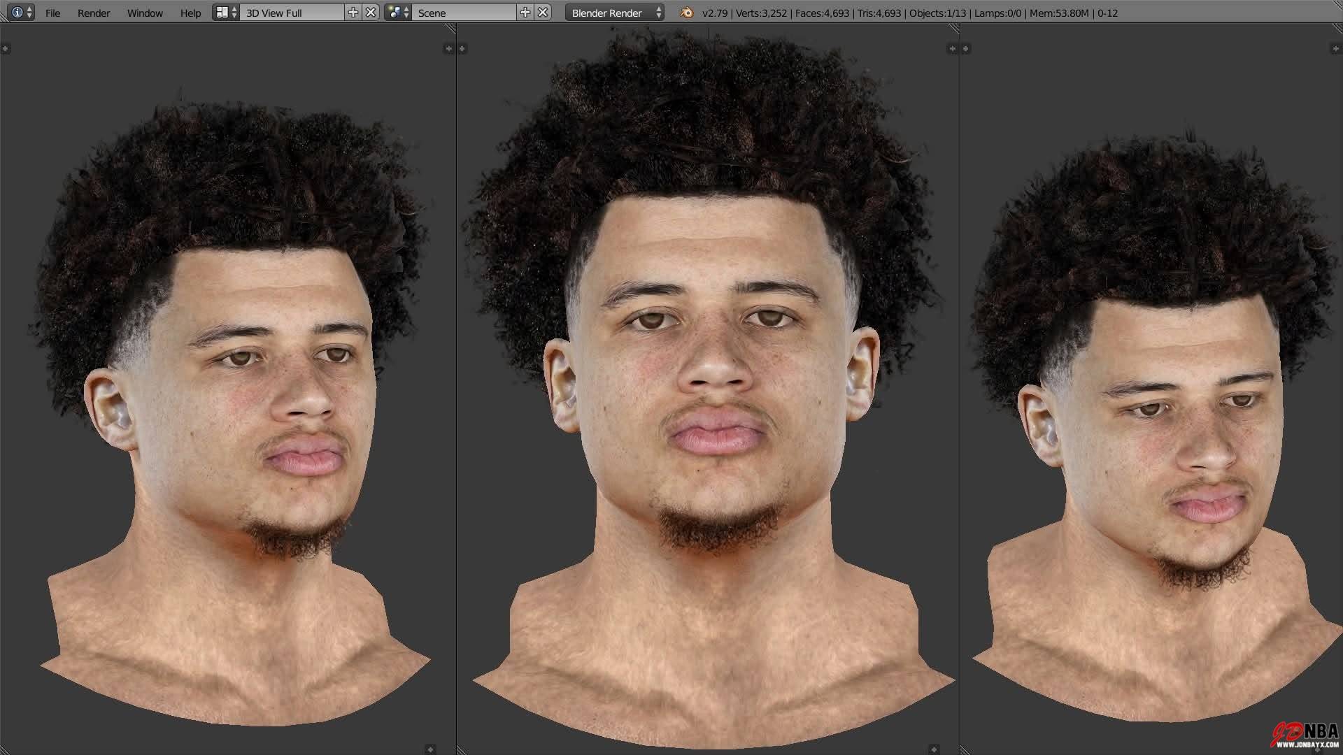Image resolution: width=1343 pixels, height=755 pixels.
Task: Open the editor type selector arrows beside Info icon
Action: [x=29, y=13]
